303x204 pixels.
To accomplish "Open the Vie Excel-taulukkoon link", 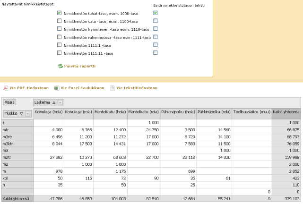I will coord(82,88).
